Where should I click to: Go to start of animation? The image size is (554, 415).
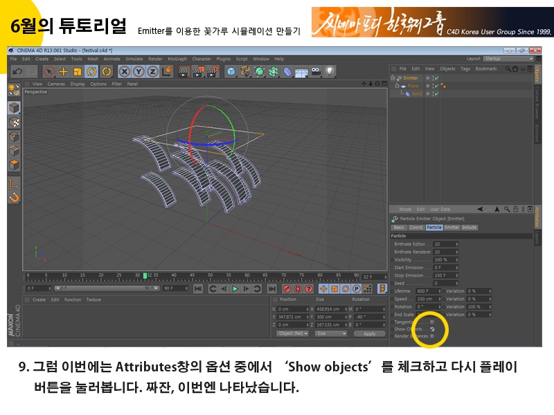click(198, 289)
